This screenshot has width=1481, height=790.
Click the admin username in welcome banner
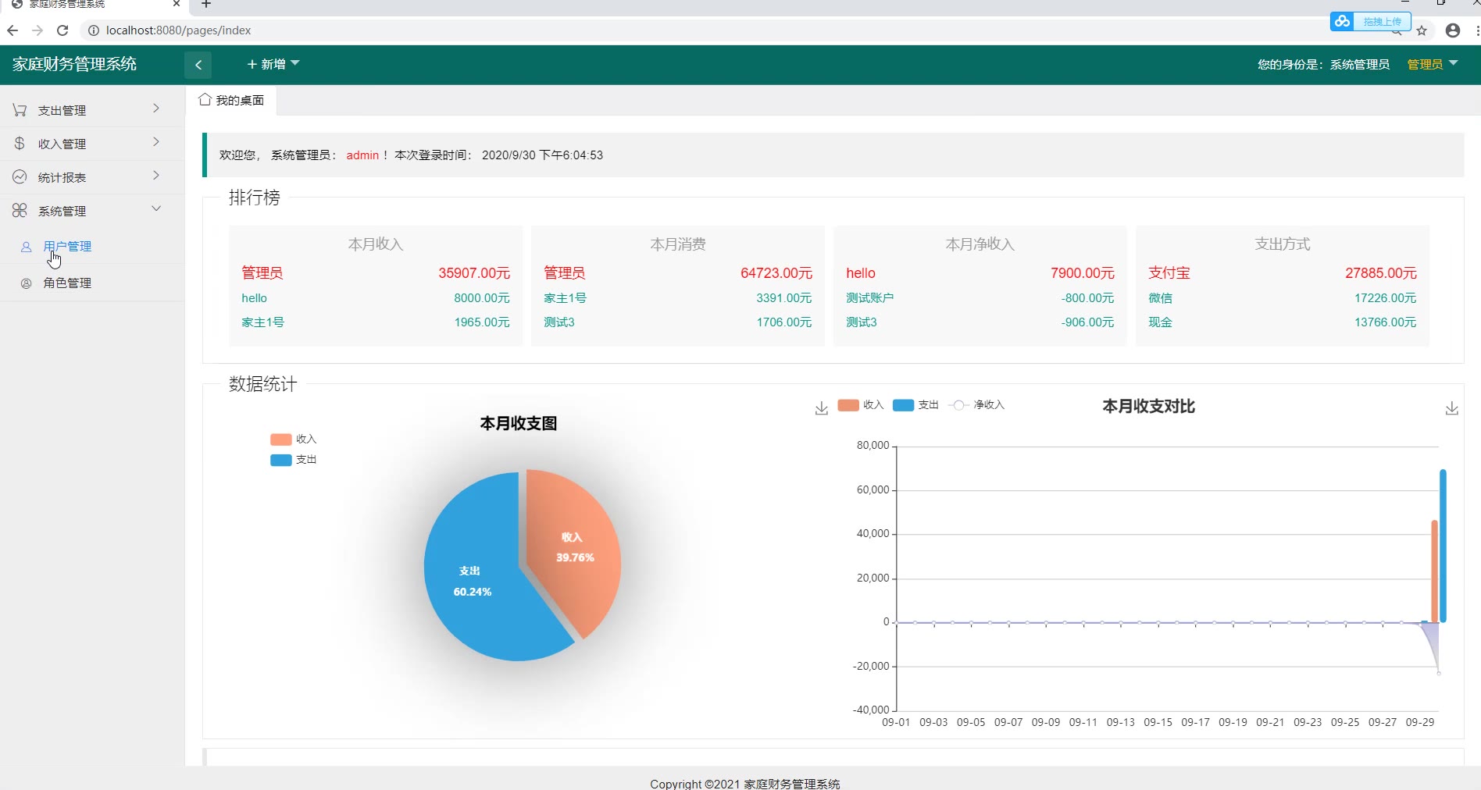[x=362, y=155]
